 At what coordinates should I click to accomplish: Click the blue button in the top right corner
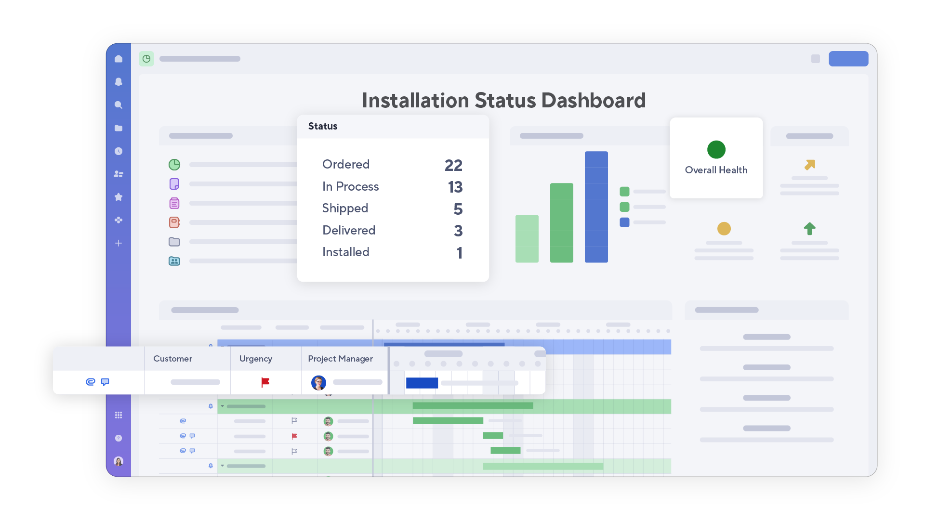tap(848, 58)
